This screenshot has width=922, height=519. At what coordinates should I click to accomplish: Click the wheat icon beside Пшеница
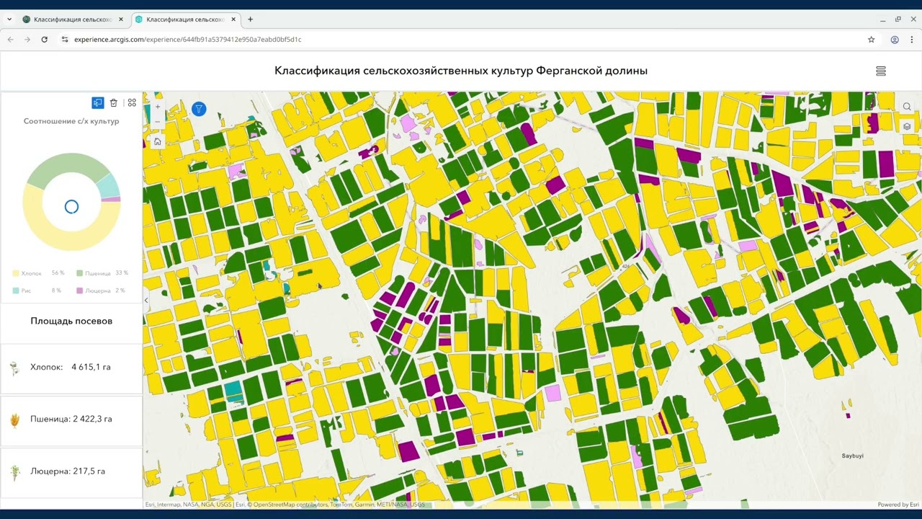(14, 420)
